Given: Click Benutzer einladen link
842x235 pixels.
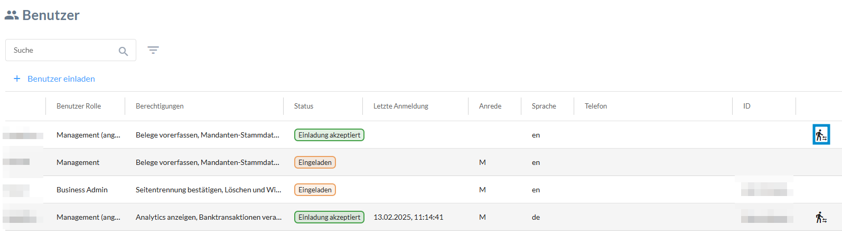Looking at the screenshot, I should tap(61, 79).
